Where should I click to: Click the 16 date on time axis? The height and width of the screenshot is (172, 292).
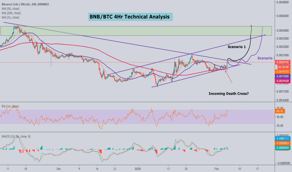coord(97,169)
